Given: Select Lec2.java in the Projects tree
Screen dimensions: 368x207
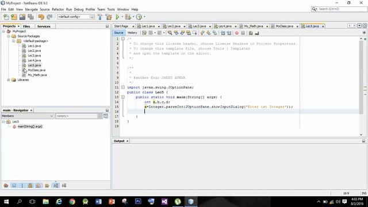Looking at the screenshot, I should [34, 51].
